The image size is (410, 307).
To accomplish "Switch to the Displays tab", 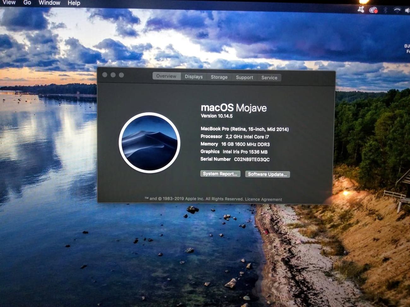I will click(x=194, y=77).
